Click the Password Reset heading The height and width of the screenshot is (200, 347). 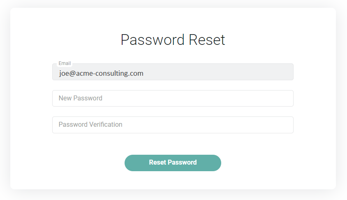pos(173,40)
